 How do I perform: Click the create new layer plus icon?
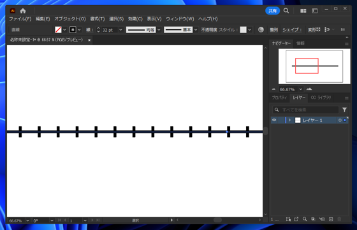coord(331,219)
